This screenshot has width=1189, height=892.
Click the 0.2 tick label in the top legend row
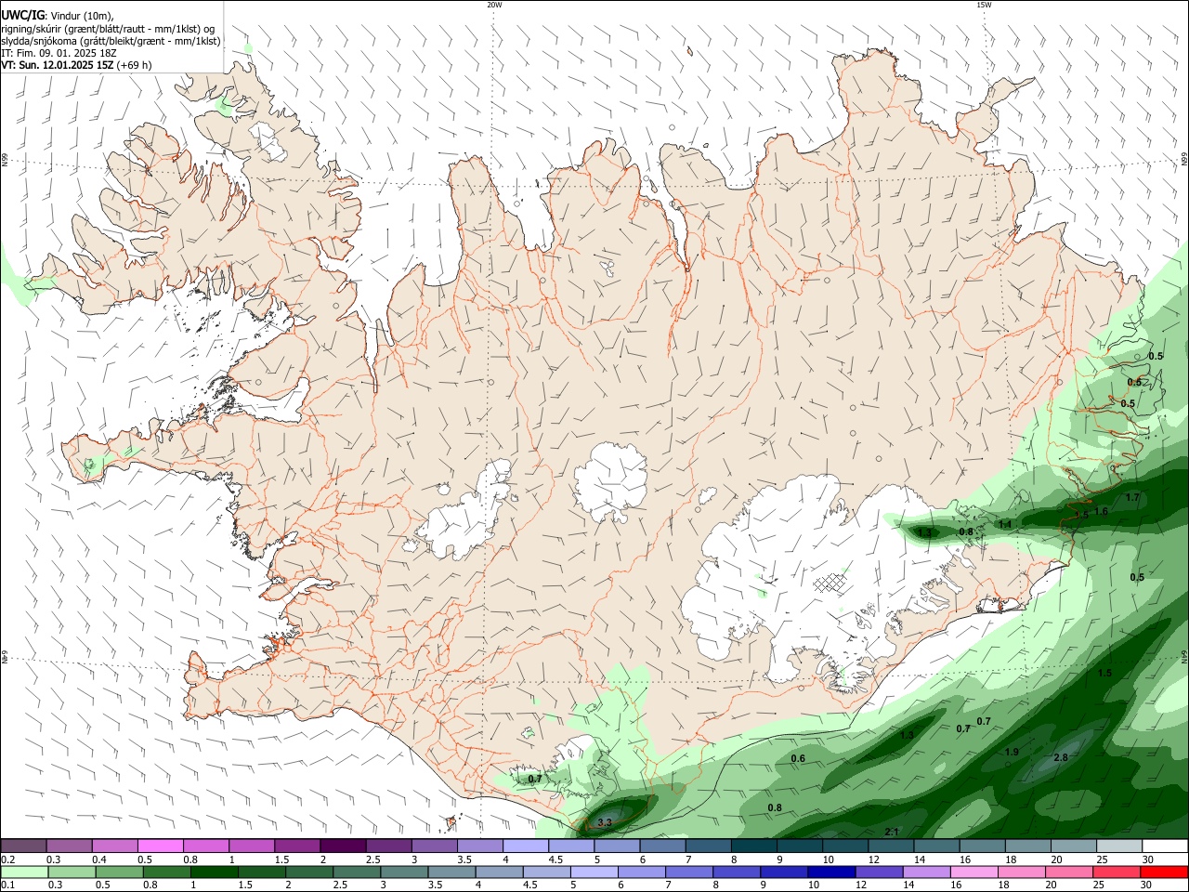tap(7, 859)
